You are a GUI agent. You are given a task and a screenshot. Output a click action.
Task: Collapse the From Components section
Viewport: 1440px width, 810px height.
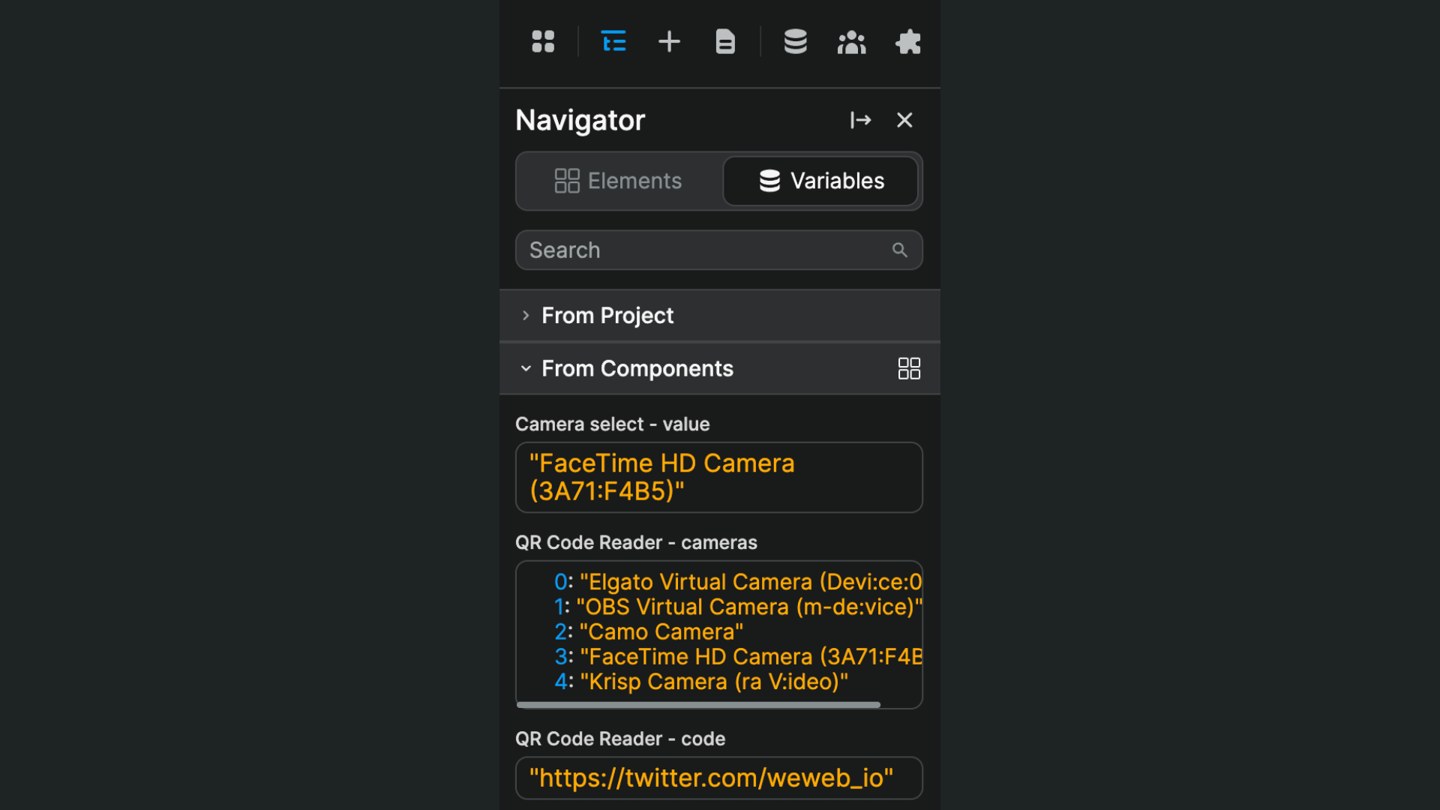[x=526, y=368]
